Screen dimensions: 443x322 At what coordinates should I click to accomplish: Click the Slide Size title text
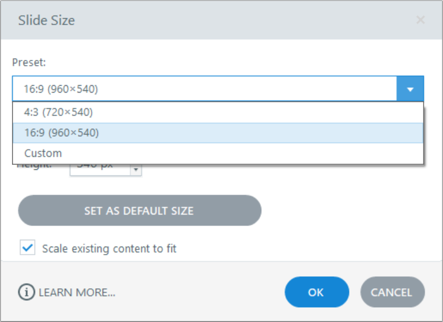tap(46, 21)
